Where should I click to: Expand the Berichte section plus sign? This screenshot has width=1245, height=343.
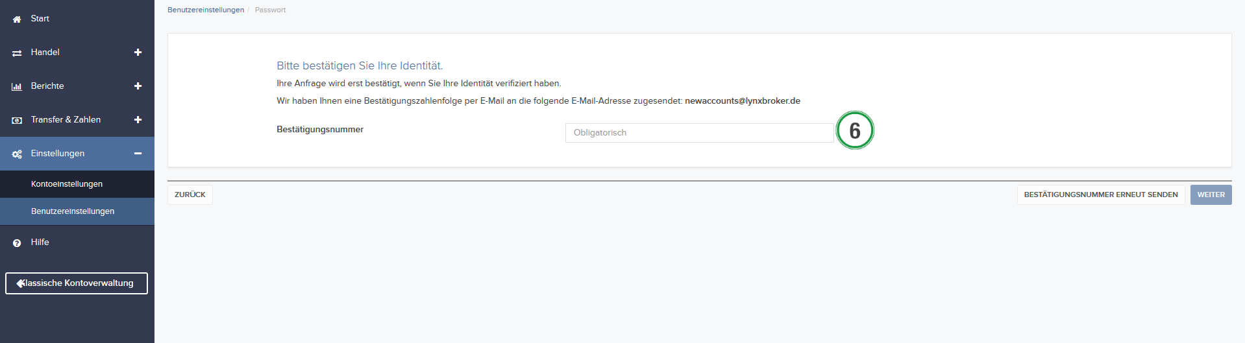[138, 86]
